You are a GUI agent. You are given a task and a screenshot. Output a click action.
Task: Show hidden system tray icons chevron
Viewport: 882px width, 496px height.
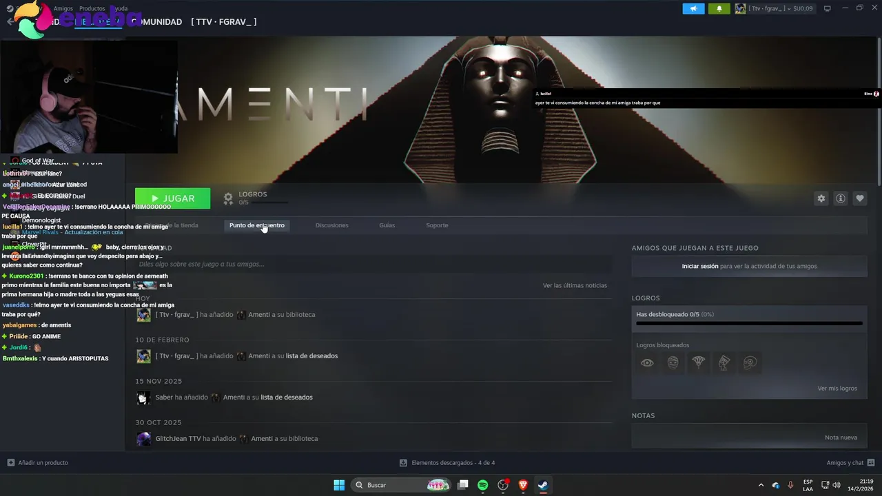tap(761, 485)
